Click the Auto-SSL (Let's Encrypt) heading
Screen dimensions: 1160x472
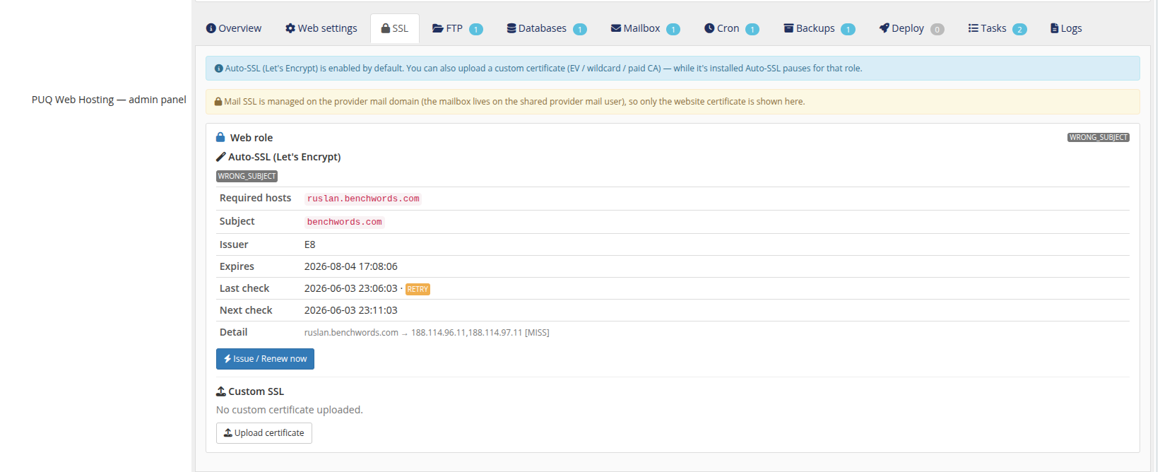285,157
